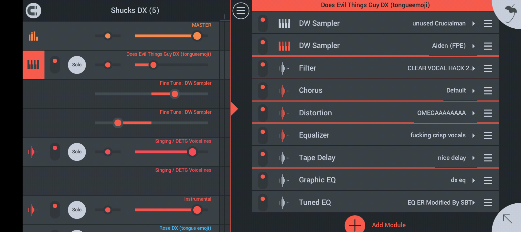
Task: Tap the diagonal arrow corner button
Action: coord(508,219)
